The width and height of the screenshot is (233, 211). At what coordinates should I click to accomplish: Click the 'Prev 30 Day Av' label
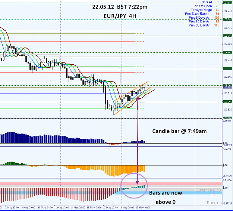[199, 25]
